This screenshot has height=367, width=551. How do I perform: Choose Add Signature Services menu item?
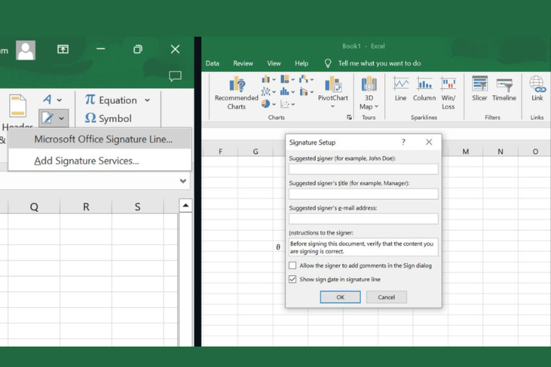(x=100, y=161)
